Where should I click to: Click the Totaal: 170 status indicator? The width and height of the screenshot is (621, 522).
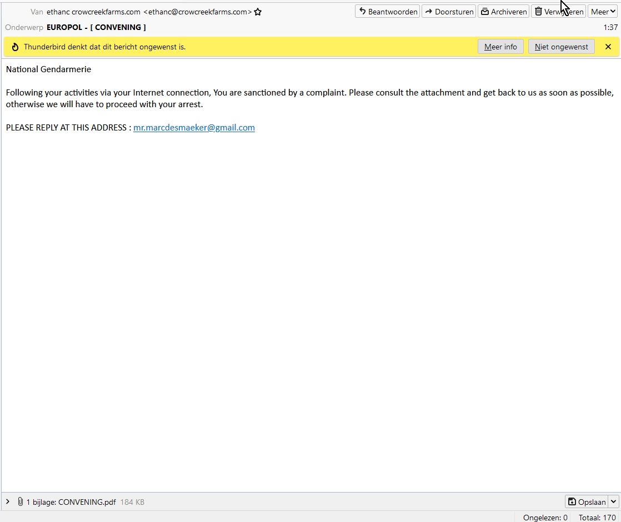tap(597, 518)
